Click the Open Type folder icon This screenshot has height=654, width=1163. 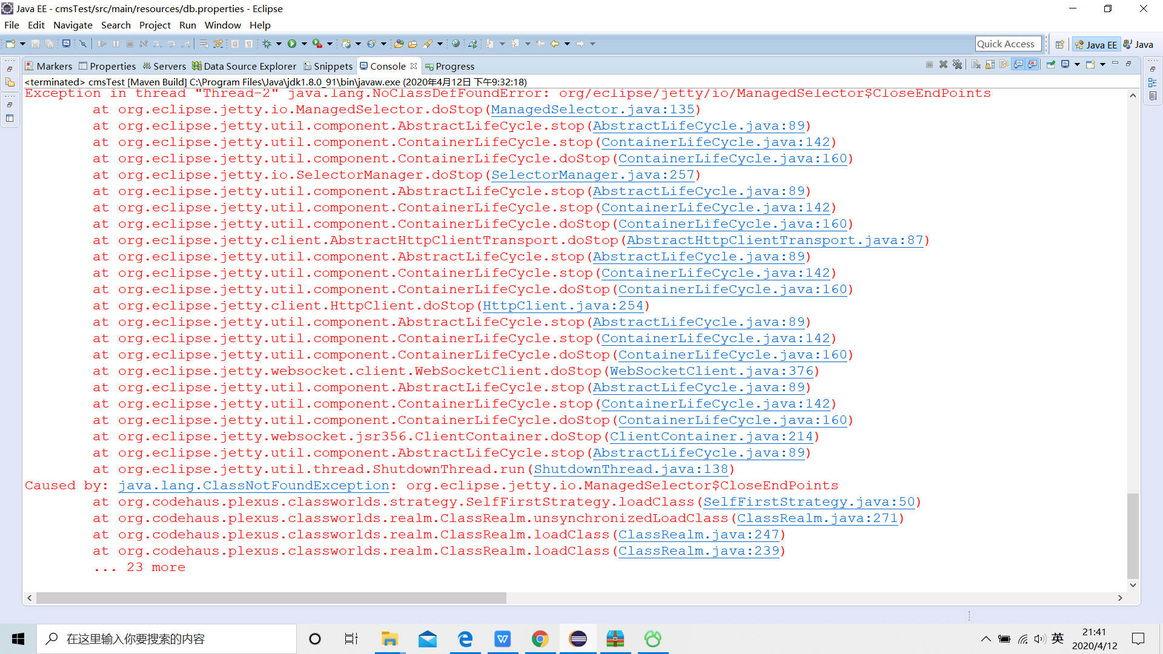point(399,44)
